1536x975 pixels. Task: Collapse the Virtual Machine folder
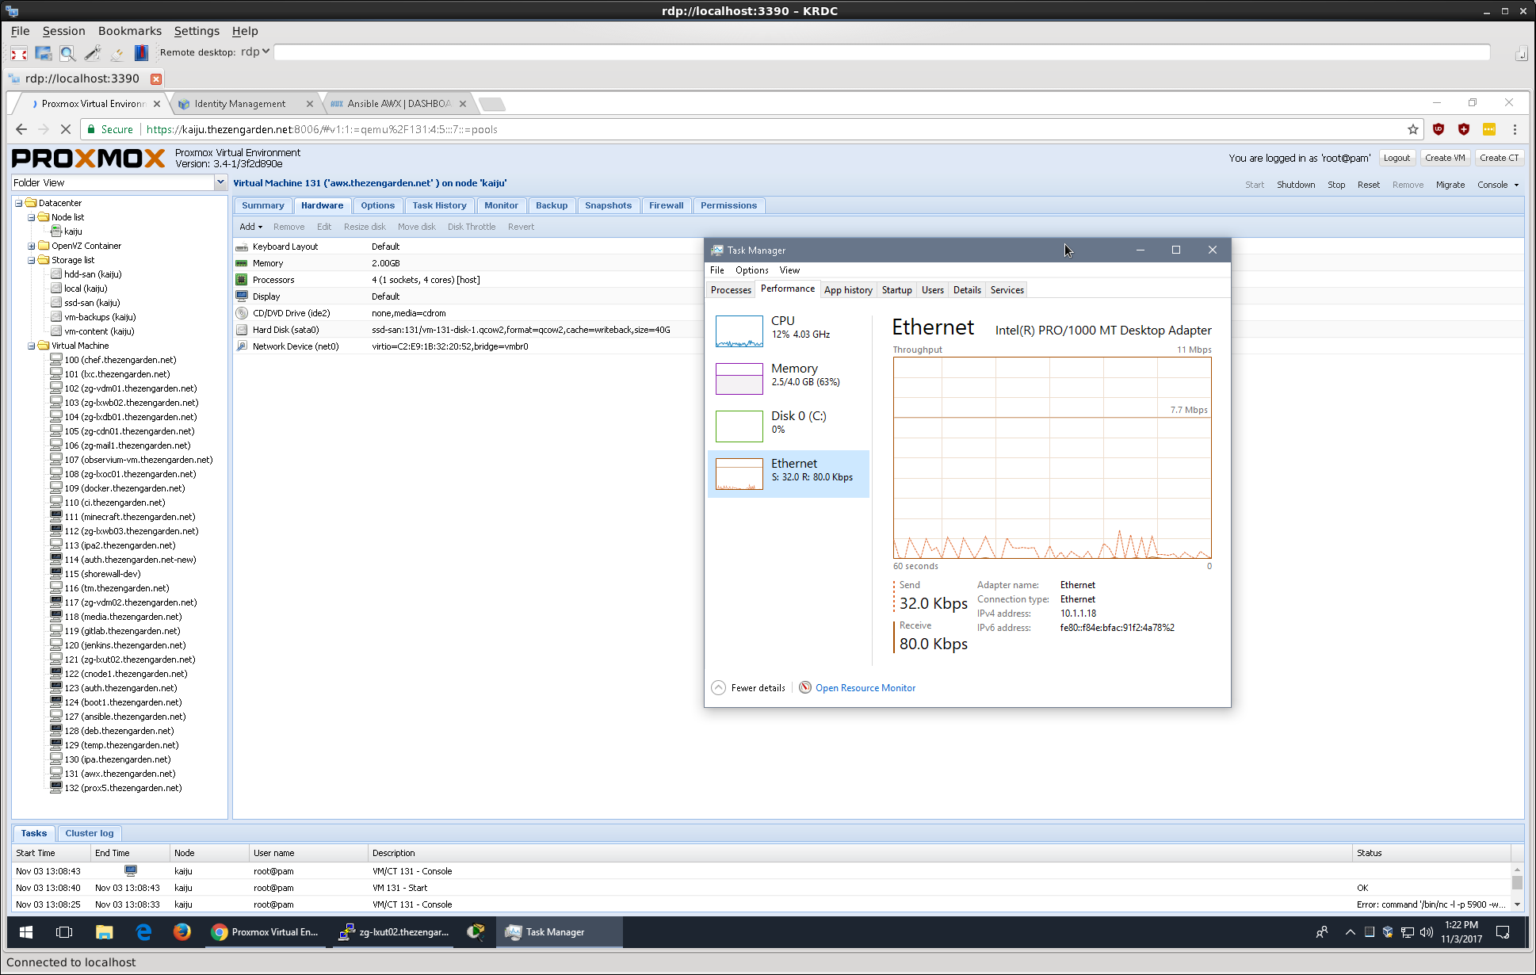32,346
